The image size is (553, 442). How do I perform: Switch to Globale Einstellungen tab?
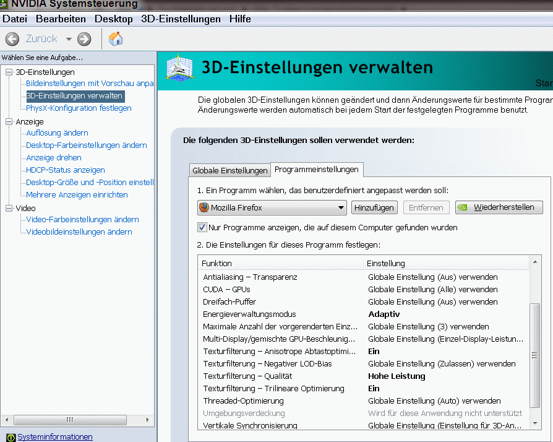point(230,170)
